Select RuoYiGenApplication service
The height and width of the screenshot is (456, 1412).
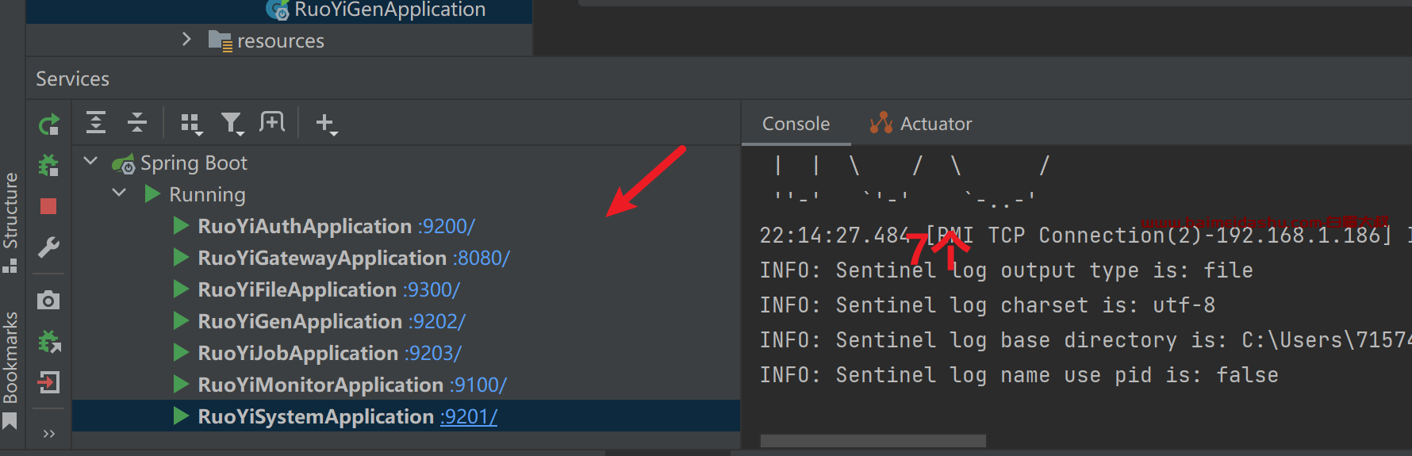pos(300,321)
